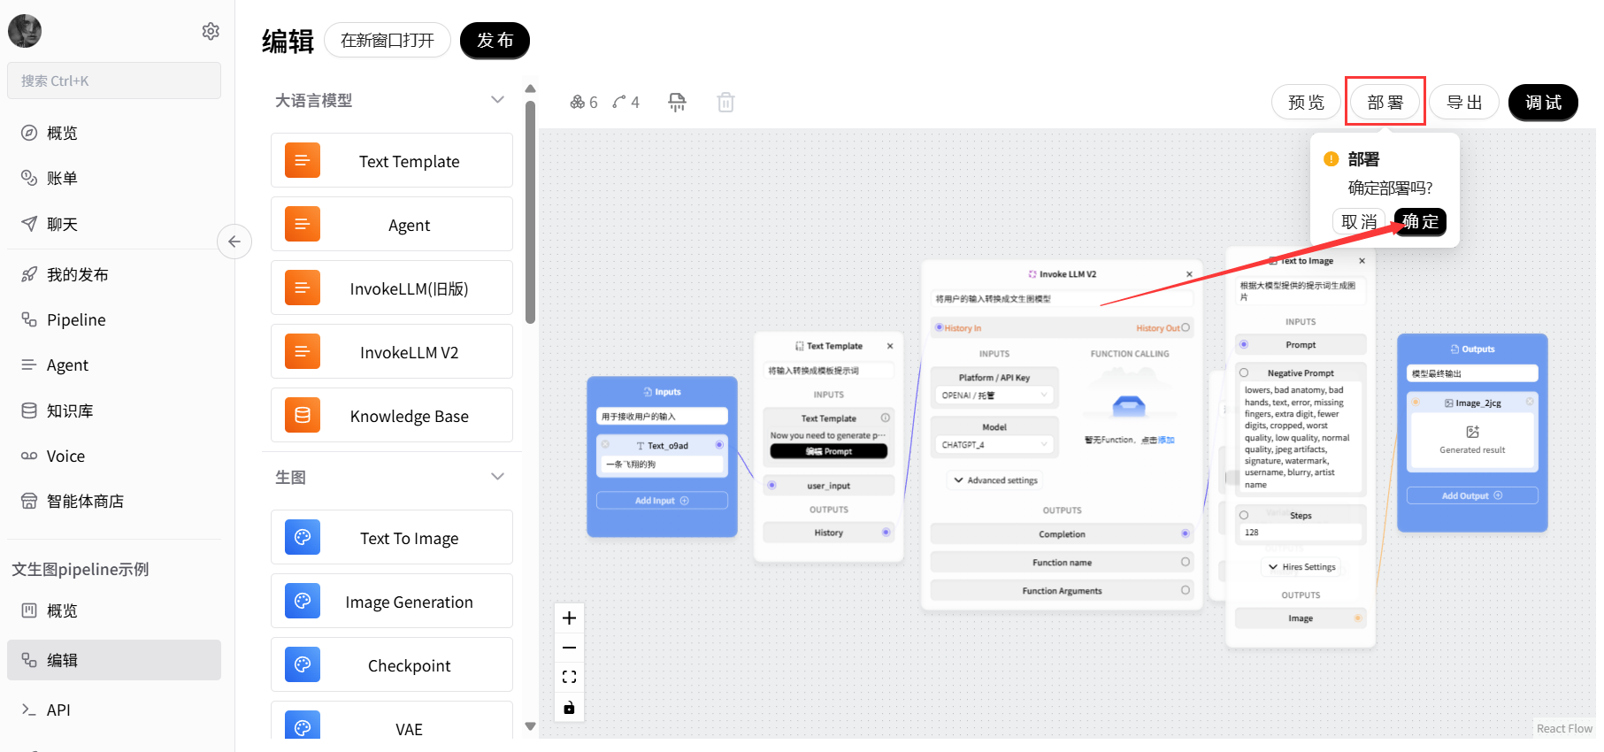Click the trash delete icon in toolbar
1604x752 pixels.
click(x=725, y=103)
